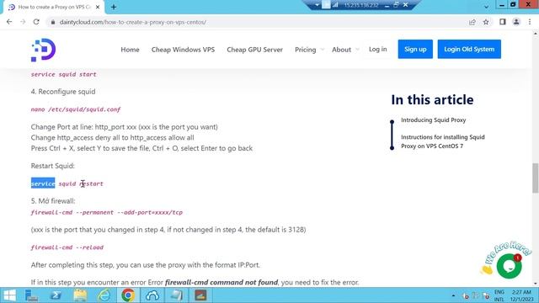Click the 'nano /etc/squid/squid.conf' command
Screen dimensions: 539x303
coord(76,109)
